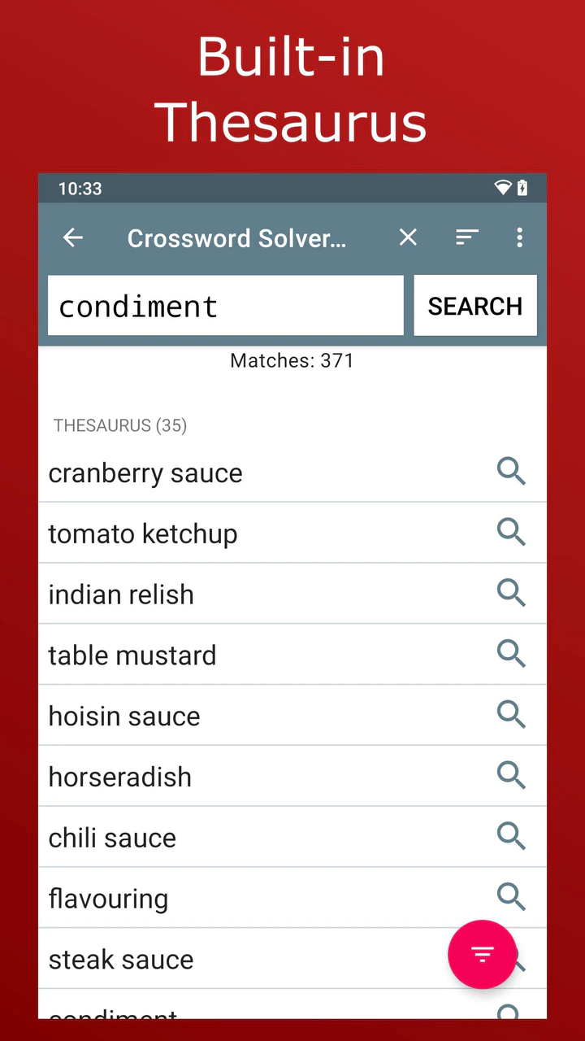Look up "cranberry sauce" via its magnifier icon
Viewport: 585px width, 1041px height.
pos(511,472)
